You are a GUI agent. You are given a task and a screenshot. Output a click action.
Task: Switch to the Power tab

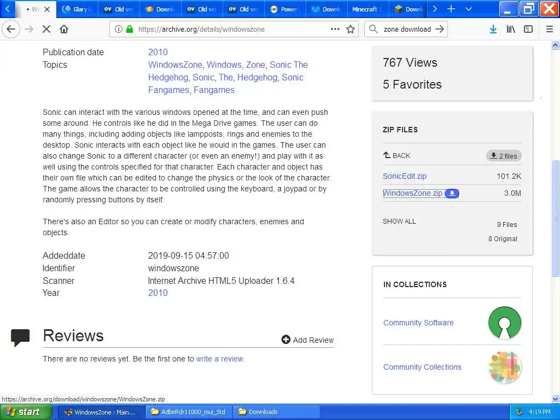click(285, 9)
